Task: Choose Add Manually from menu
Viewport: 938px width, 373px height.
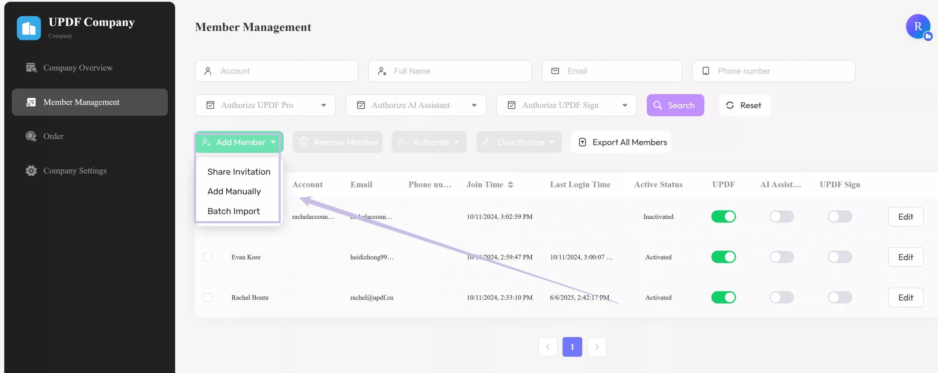Action: [x=234, y=191]
